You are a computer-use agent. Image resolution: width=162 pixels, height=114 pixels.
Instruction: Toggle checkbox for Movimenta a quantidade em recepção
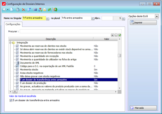(17, 56)
